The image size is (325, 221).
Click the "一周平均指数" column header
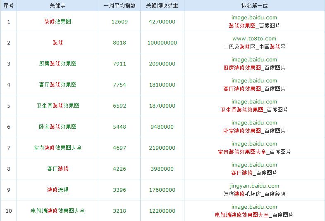(x=119, y=6)
